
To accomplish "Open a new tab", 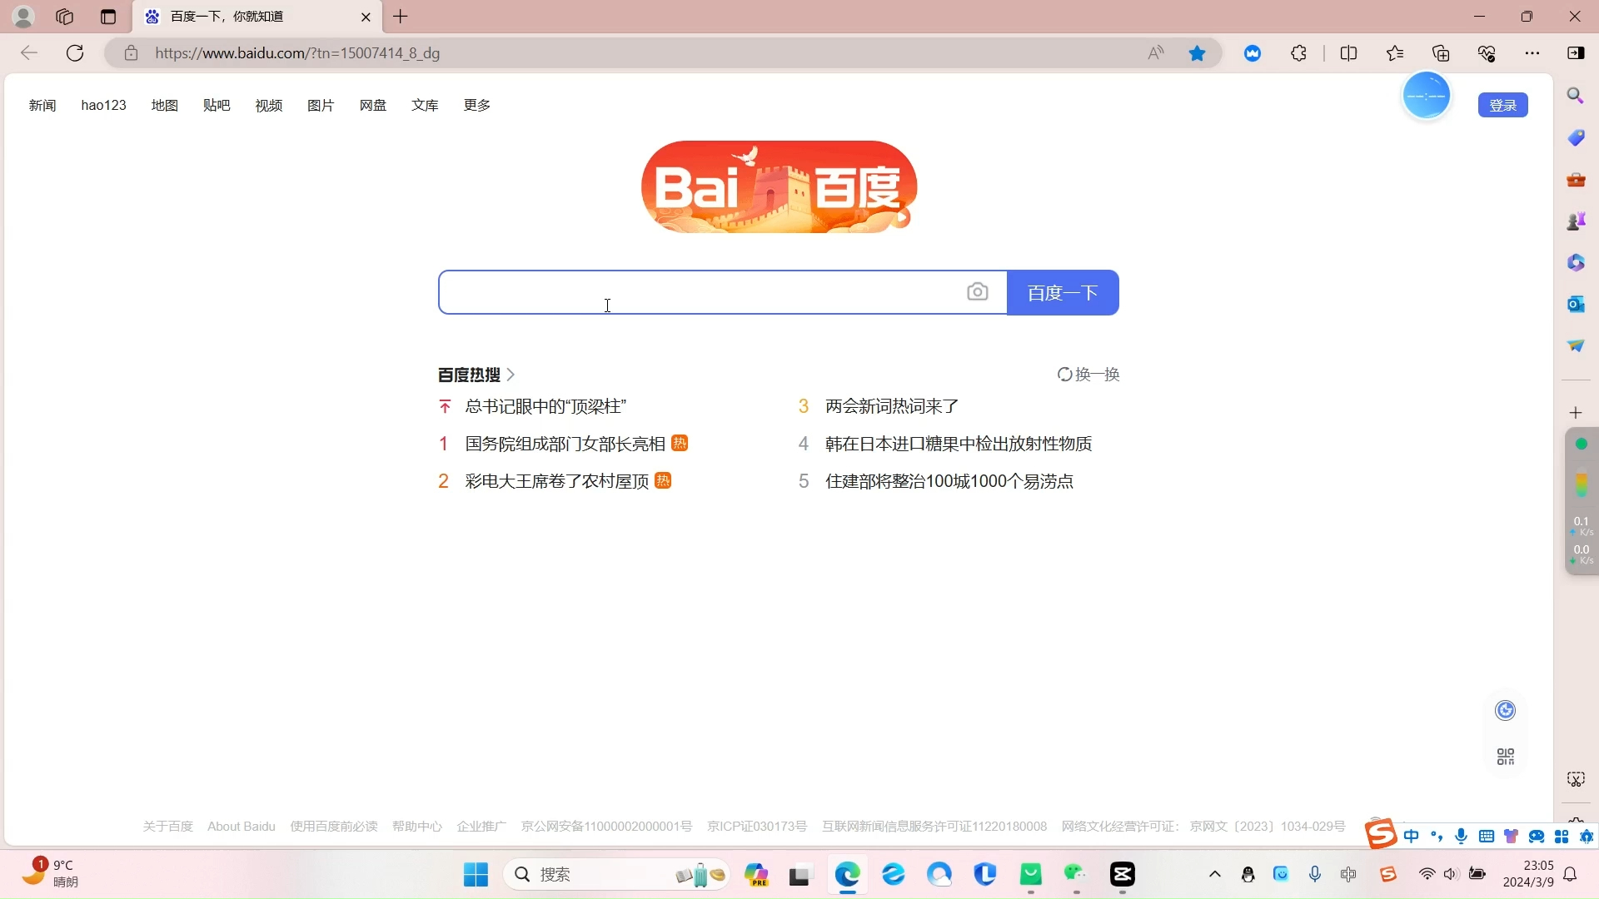I will click(401, 17).
